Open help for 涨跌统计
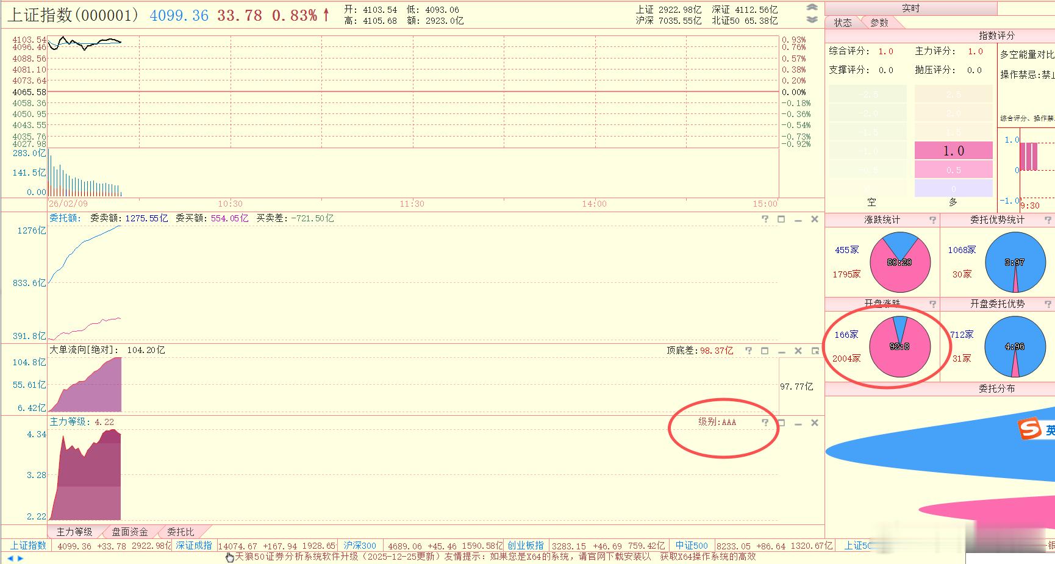Viewport: 1055px width, 564px height. (932, 220)
